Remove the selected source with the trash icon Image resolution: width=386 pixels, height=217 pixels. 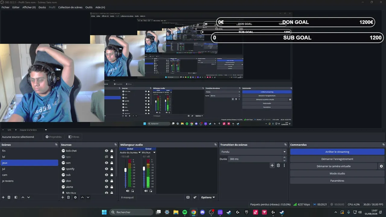tap(68, 197)
